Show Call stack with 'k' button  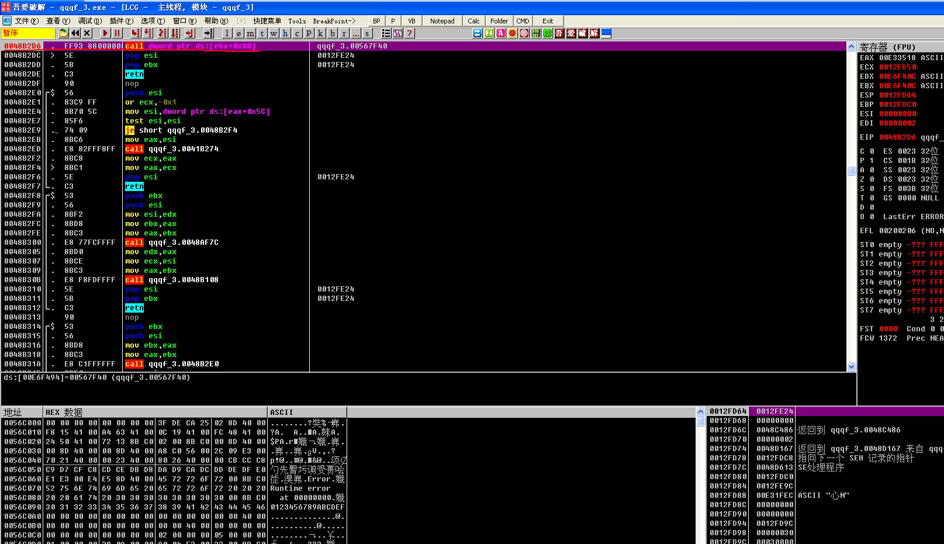(320, 33)
